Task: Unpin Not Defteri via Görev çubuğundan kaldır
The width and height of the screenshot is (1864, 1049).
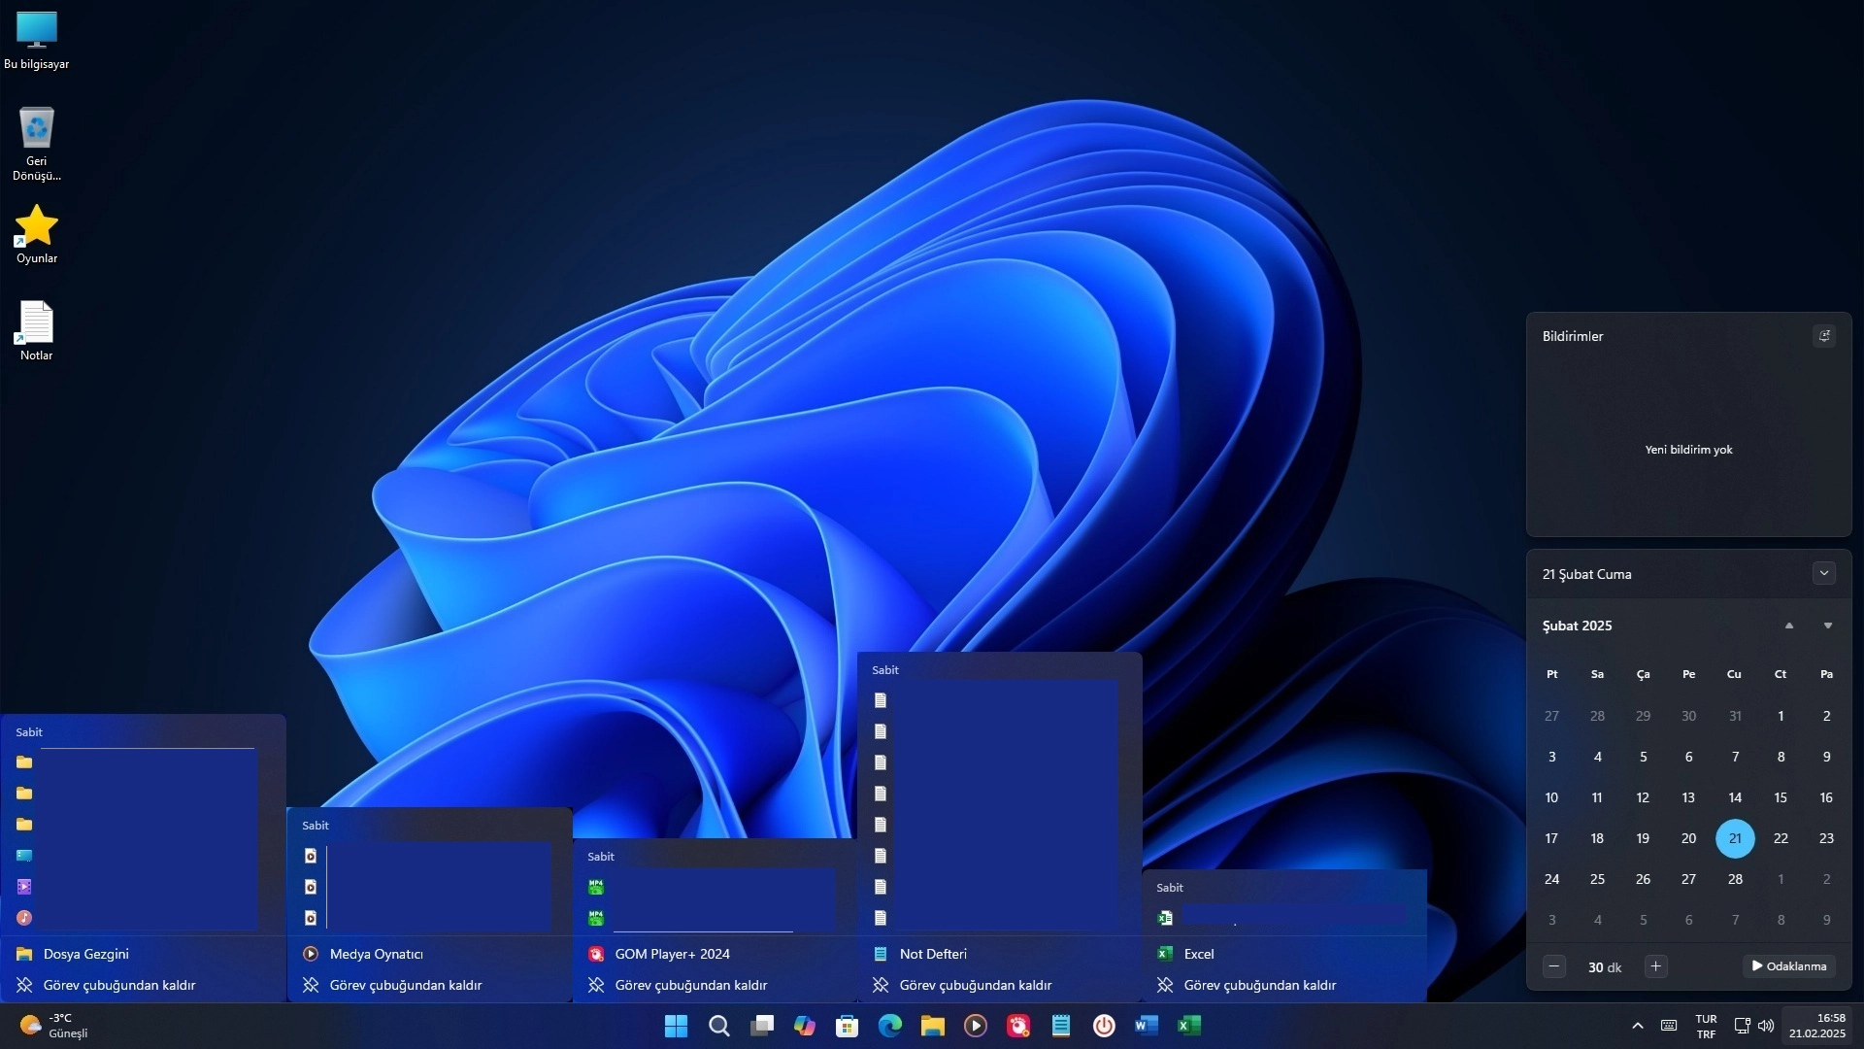Action: (999, 985)
